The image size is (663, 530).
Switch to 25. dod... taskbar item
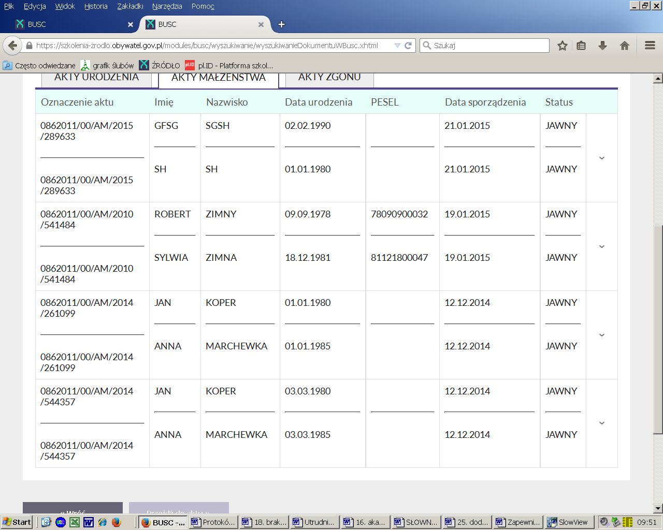(x=467, y=522)
